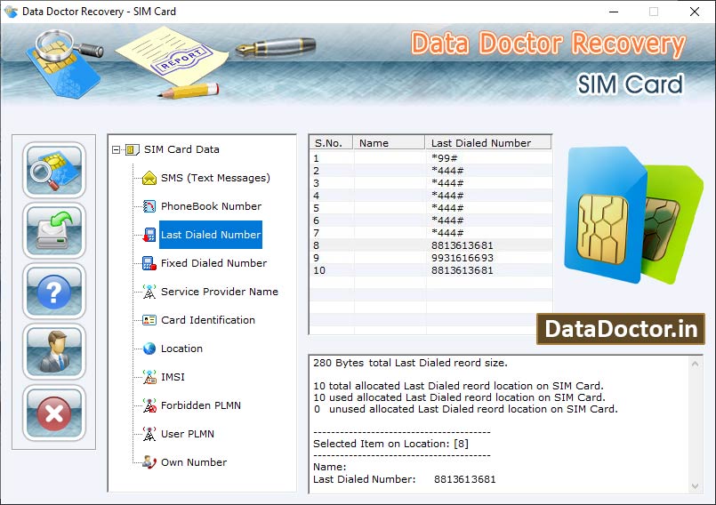Click the Service Provider Name tower icon
Screen dimensions: 716x505
pos(149,292)
